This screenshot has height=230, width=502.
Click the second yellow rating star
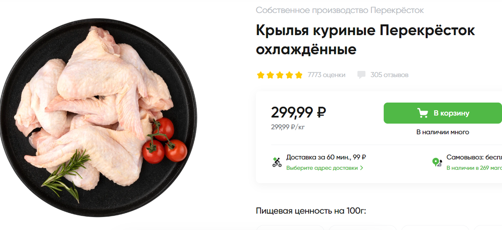click(x=270, y=75)
